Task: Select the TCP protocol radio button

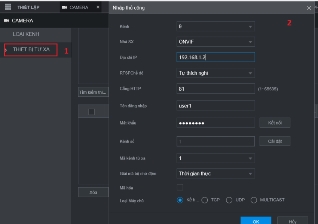Action: pyautogui.click(x=205, y=200)
